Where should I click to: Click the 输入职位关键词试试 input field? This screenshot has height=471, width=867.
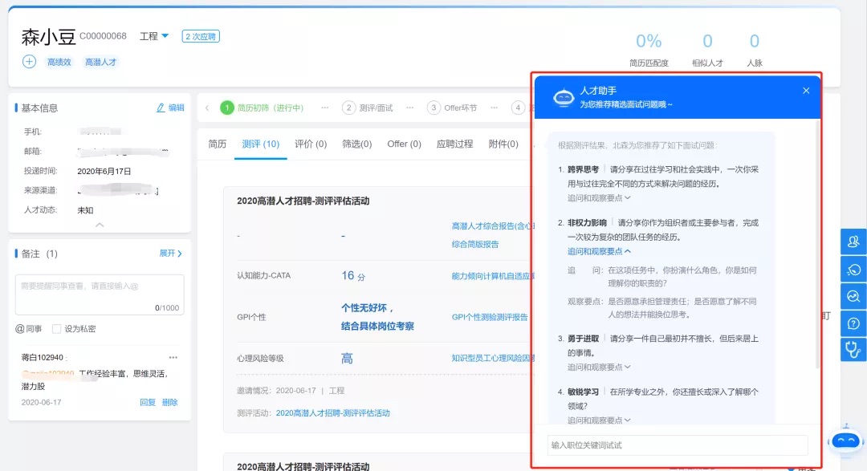[677, 445]
